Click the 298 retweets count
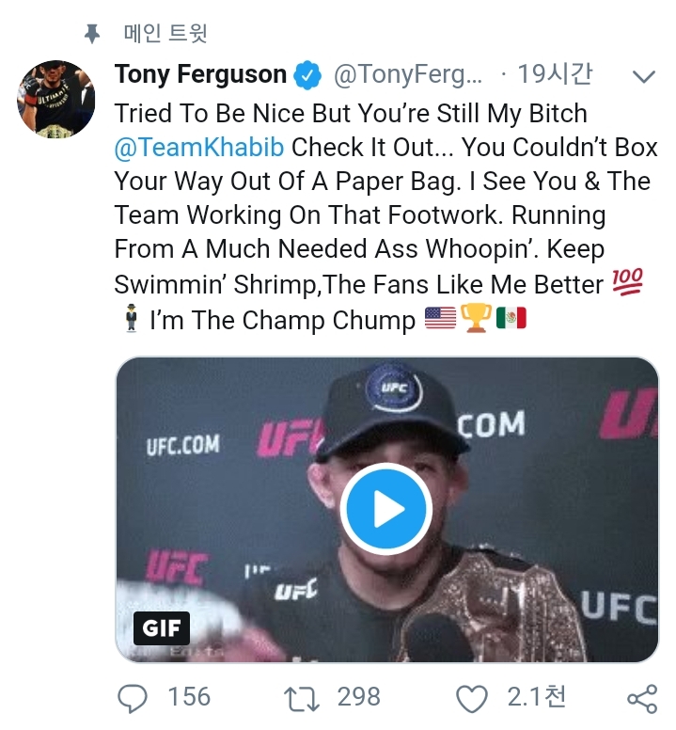This screenshot has height=730, width=676. click(x=358, y=697)
